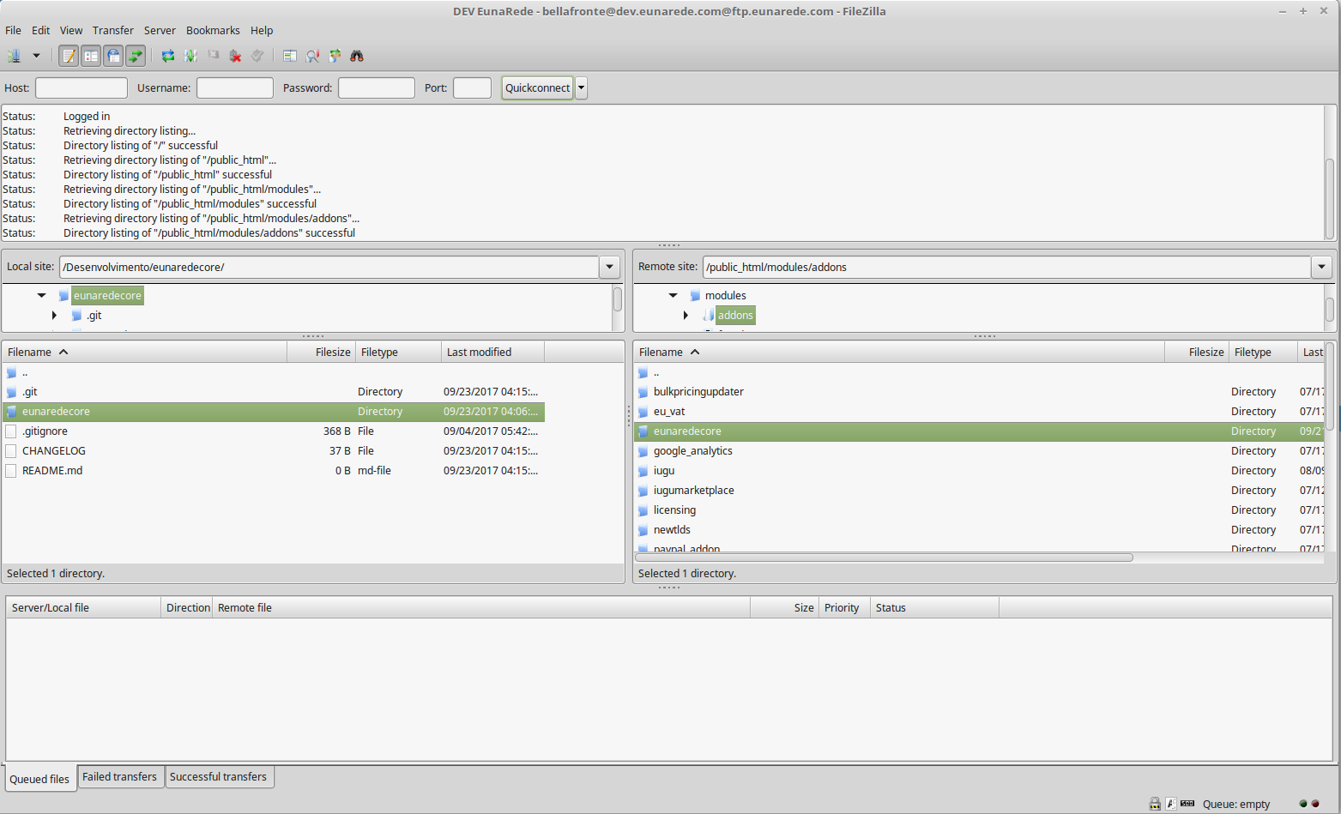Click the Process queue toolbar icon
Image resolution: width=1341 pixels, height=814 pixels.
coord(190,56)
